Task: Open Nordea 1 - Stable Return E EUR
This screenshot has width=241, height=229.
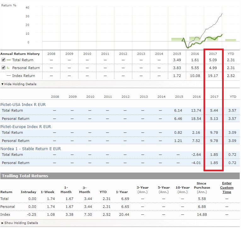Action: coord(31,149)
